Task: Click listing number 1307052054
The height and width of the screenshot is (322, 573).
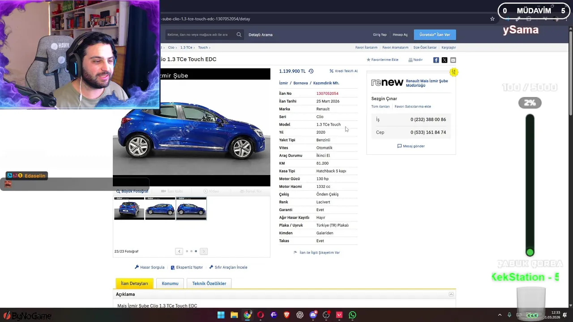Action: [327, 93]
